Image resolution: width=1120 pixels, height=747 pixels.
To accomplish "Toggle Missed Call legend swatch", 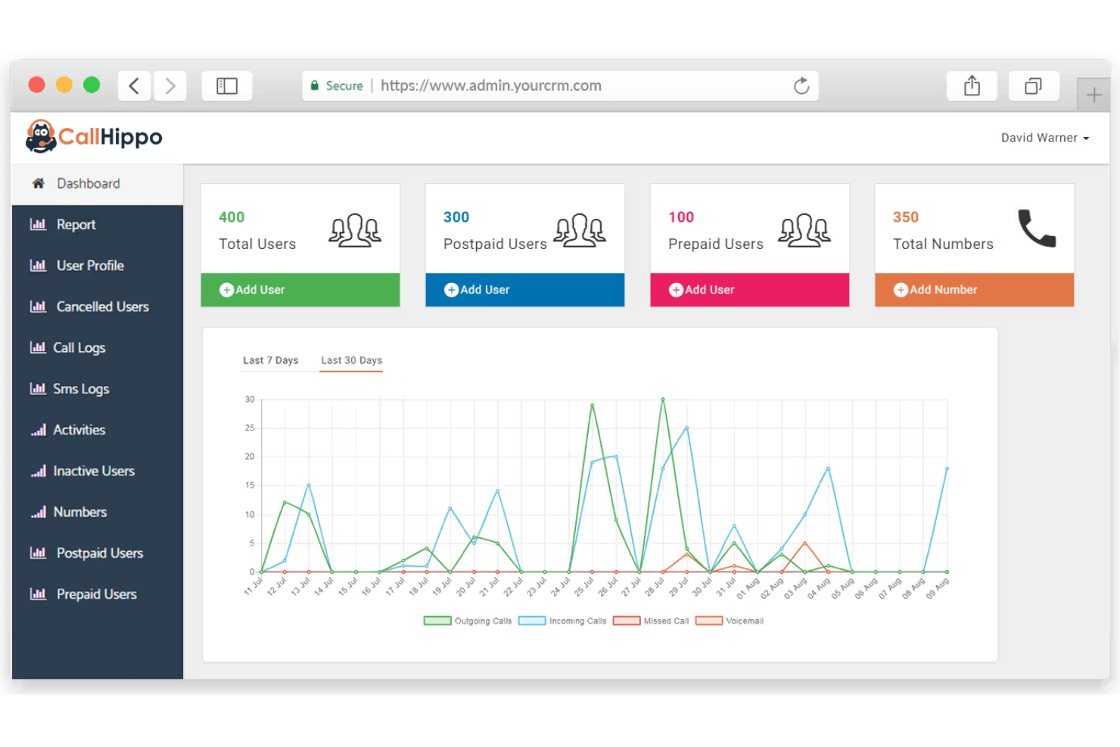I will point(627,621).
